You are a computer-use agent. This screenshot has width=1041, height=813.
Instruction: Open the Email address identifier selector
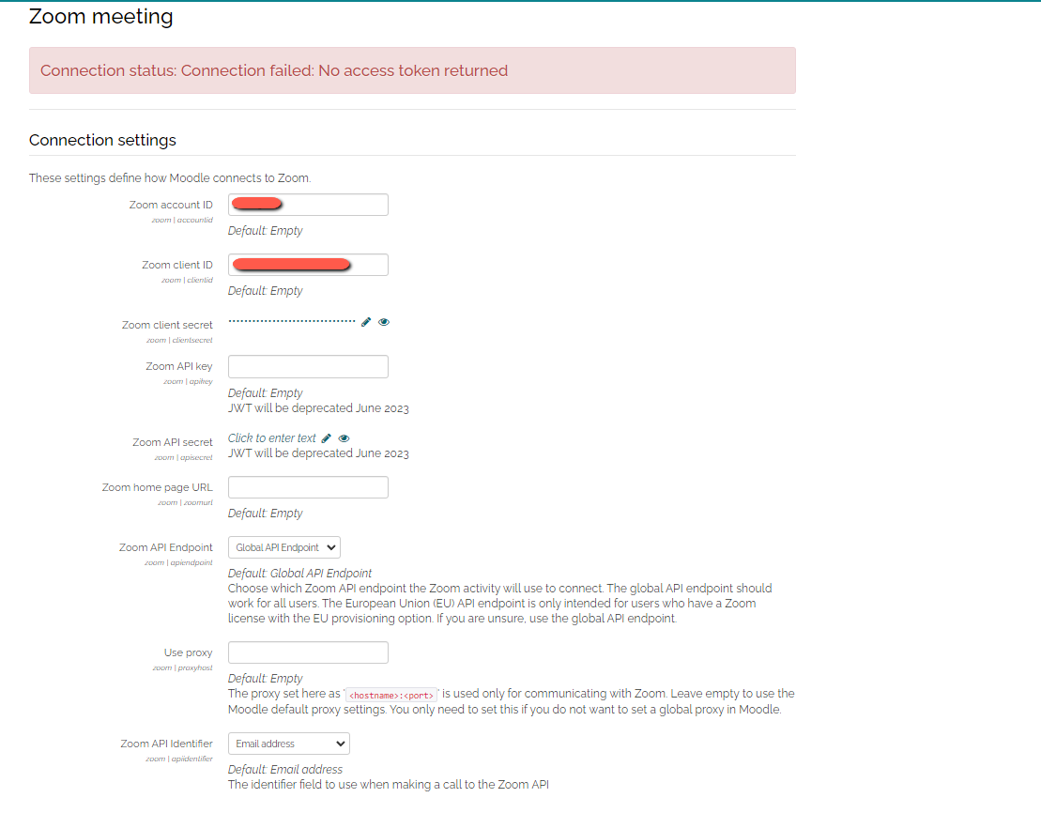click(x=288, y=743)
